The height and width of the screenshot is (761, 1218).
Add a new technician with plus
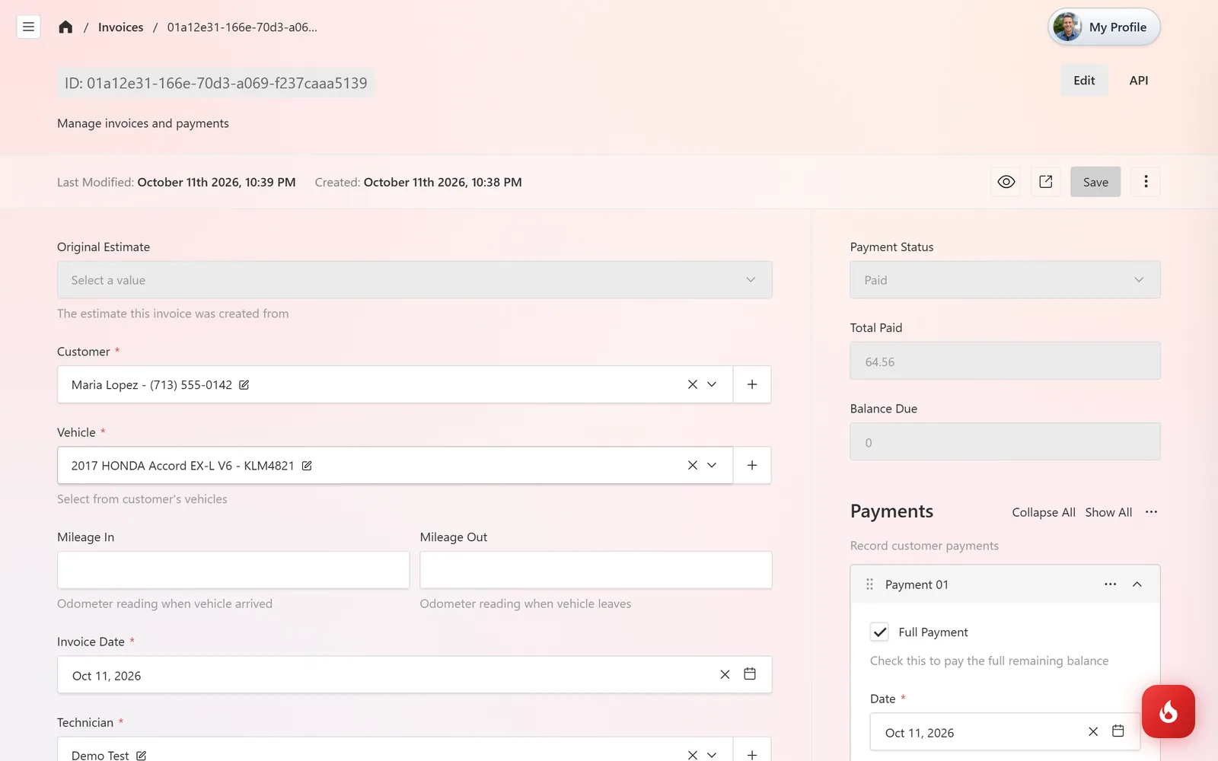tap(752, 753)
